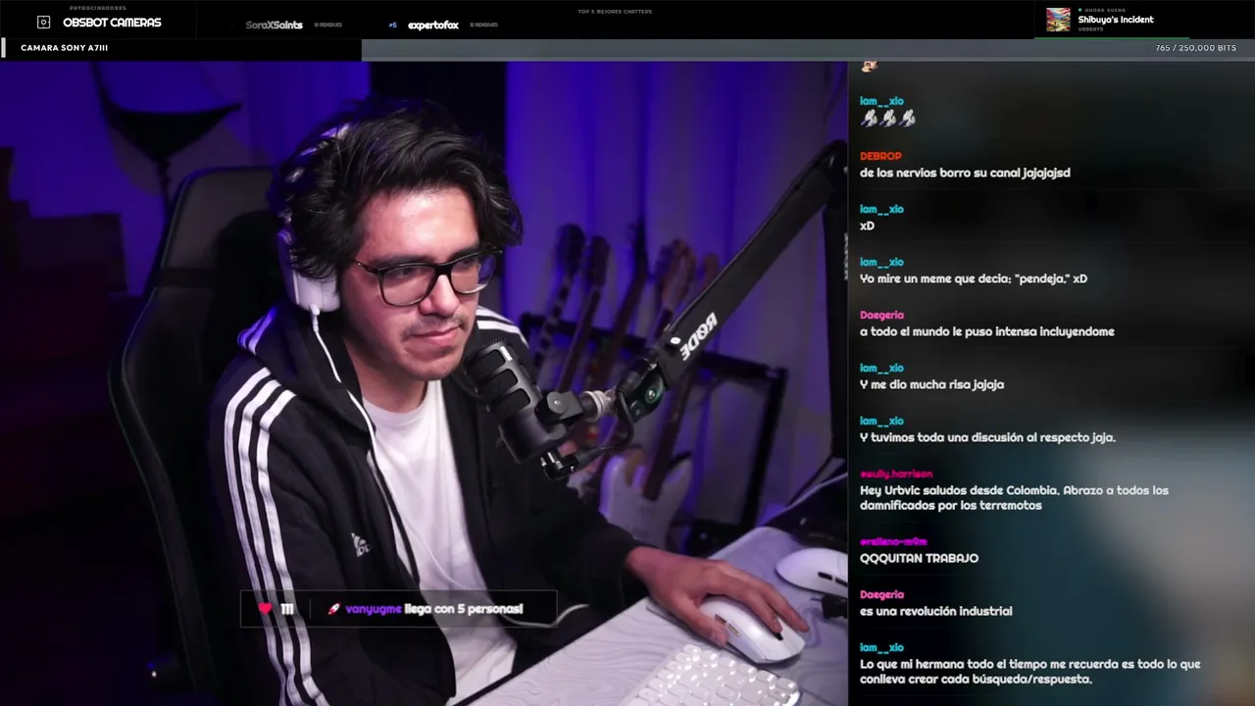
Task: Click the expertofox top chatter name
Action: click(x=433, y=25)
